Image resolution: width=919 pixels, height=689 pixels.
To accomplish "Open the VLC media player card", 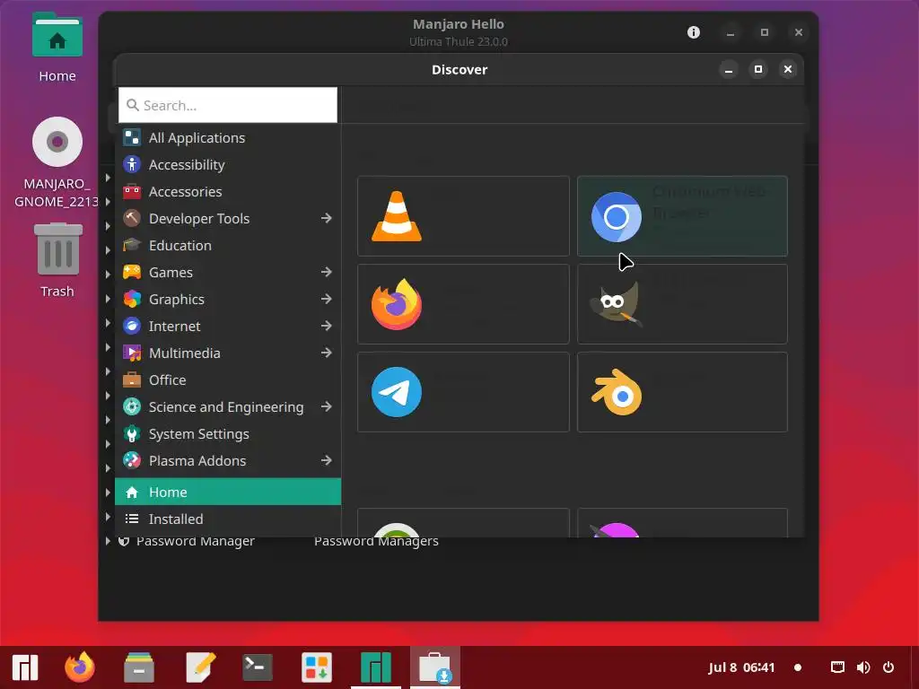I will pos(463,216).
